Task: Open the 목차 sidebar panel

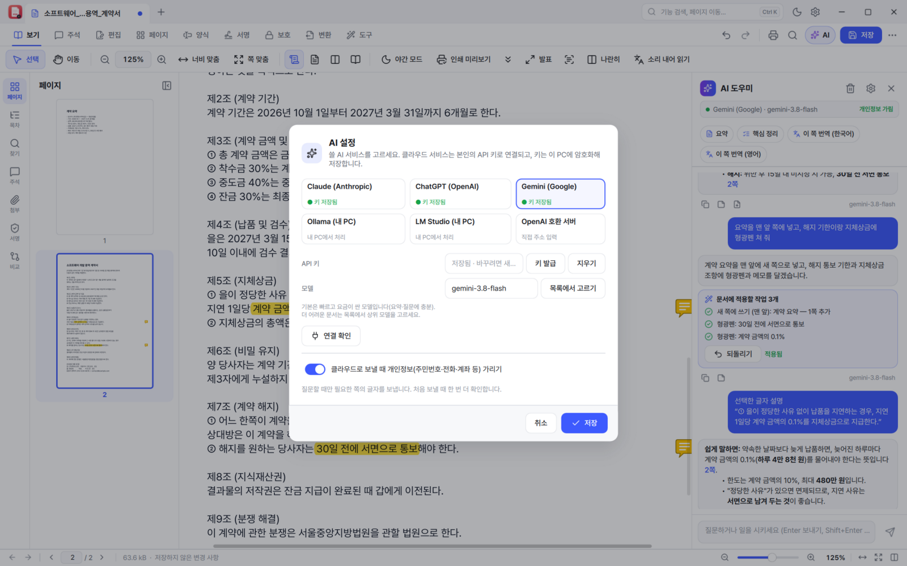Action: coord(15,119)
